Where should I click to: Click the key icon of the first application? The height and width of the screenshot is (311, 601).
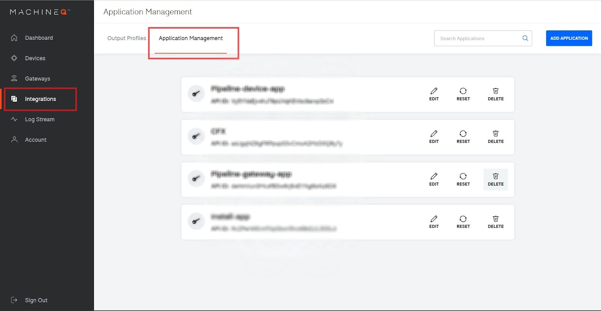click(x=196, y=94)
